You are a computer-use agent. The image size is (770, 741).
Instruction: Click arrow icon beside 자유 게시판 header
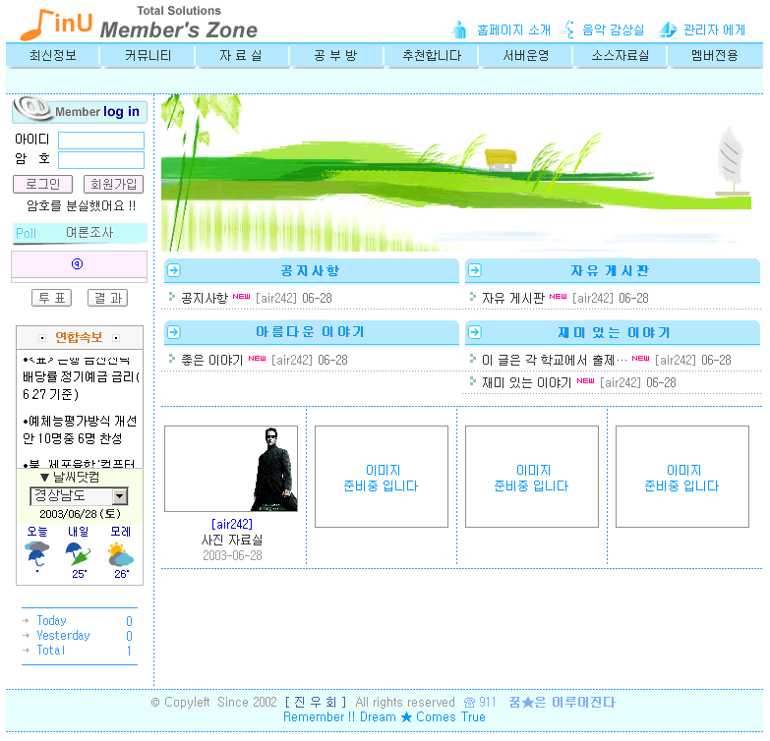pyautogui.click(x=474, y=271)
